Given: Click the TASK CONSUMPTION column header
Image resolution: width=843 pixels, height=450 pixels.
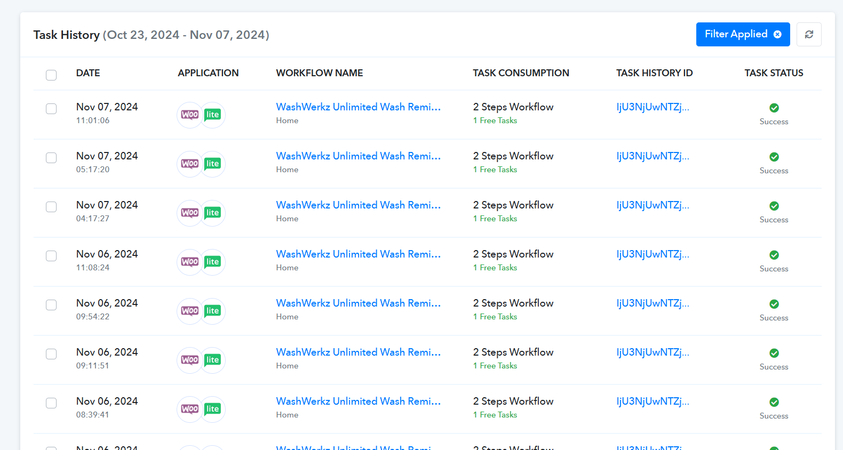Looking at the screenshot, I should coord(521,73).
